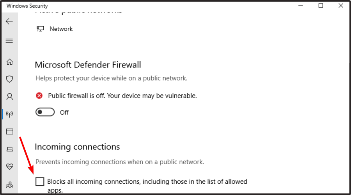Open Family options people icon
Viewport: 351px width, 195px height.
(x=9, y=184)
